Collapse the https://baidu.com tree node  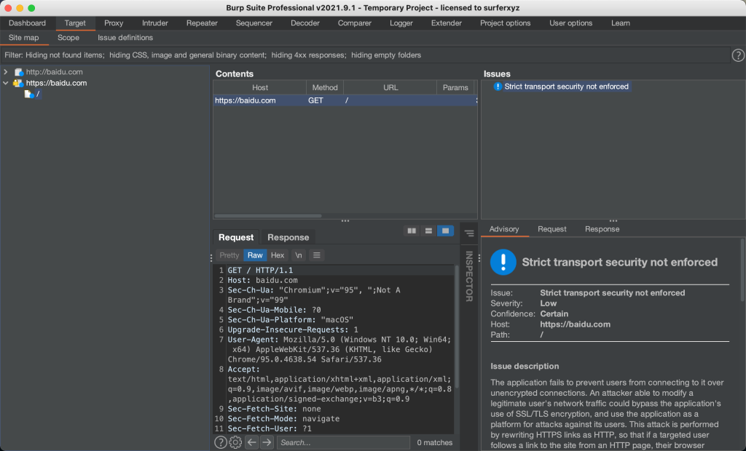click(x=6, y=83)
